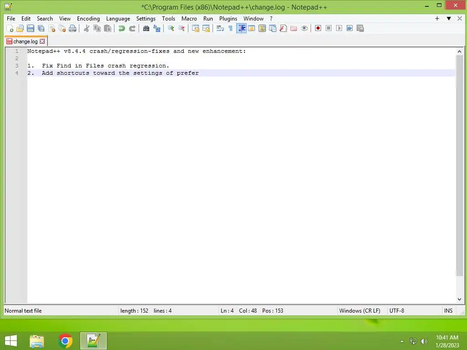Screen dimensions: 467x350
Task: Open Folder as Workspace toolbar icon
Action: point(294,28)
